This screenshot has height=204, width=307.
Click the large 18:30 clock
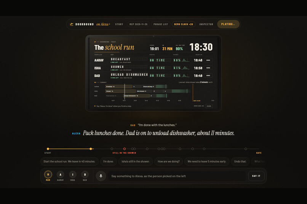(x=201, y=47)
